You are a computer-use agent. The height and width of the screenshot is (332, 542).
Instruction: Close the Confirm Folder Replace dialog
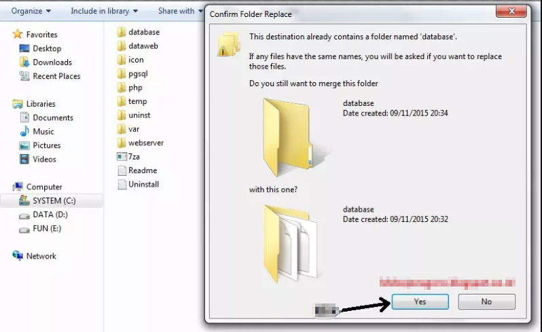(511, 11)
